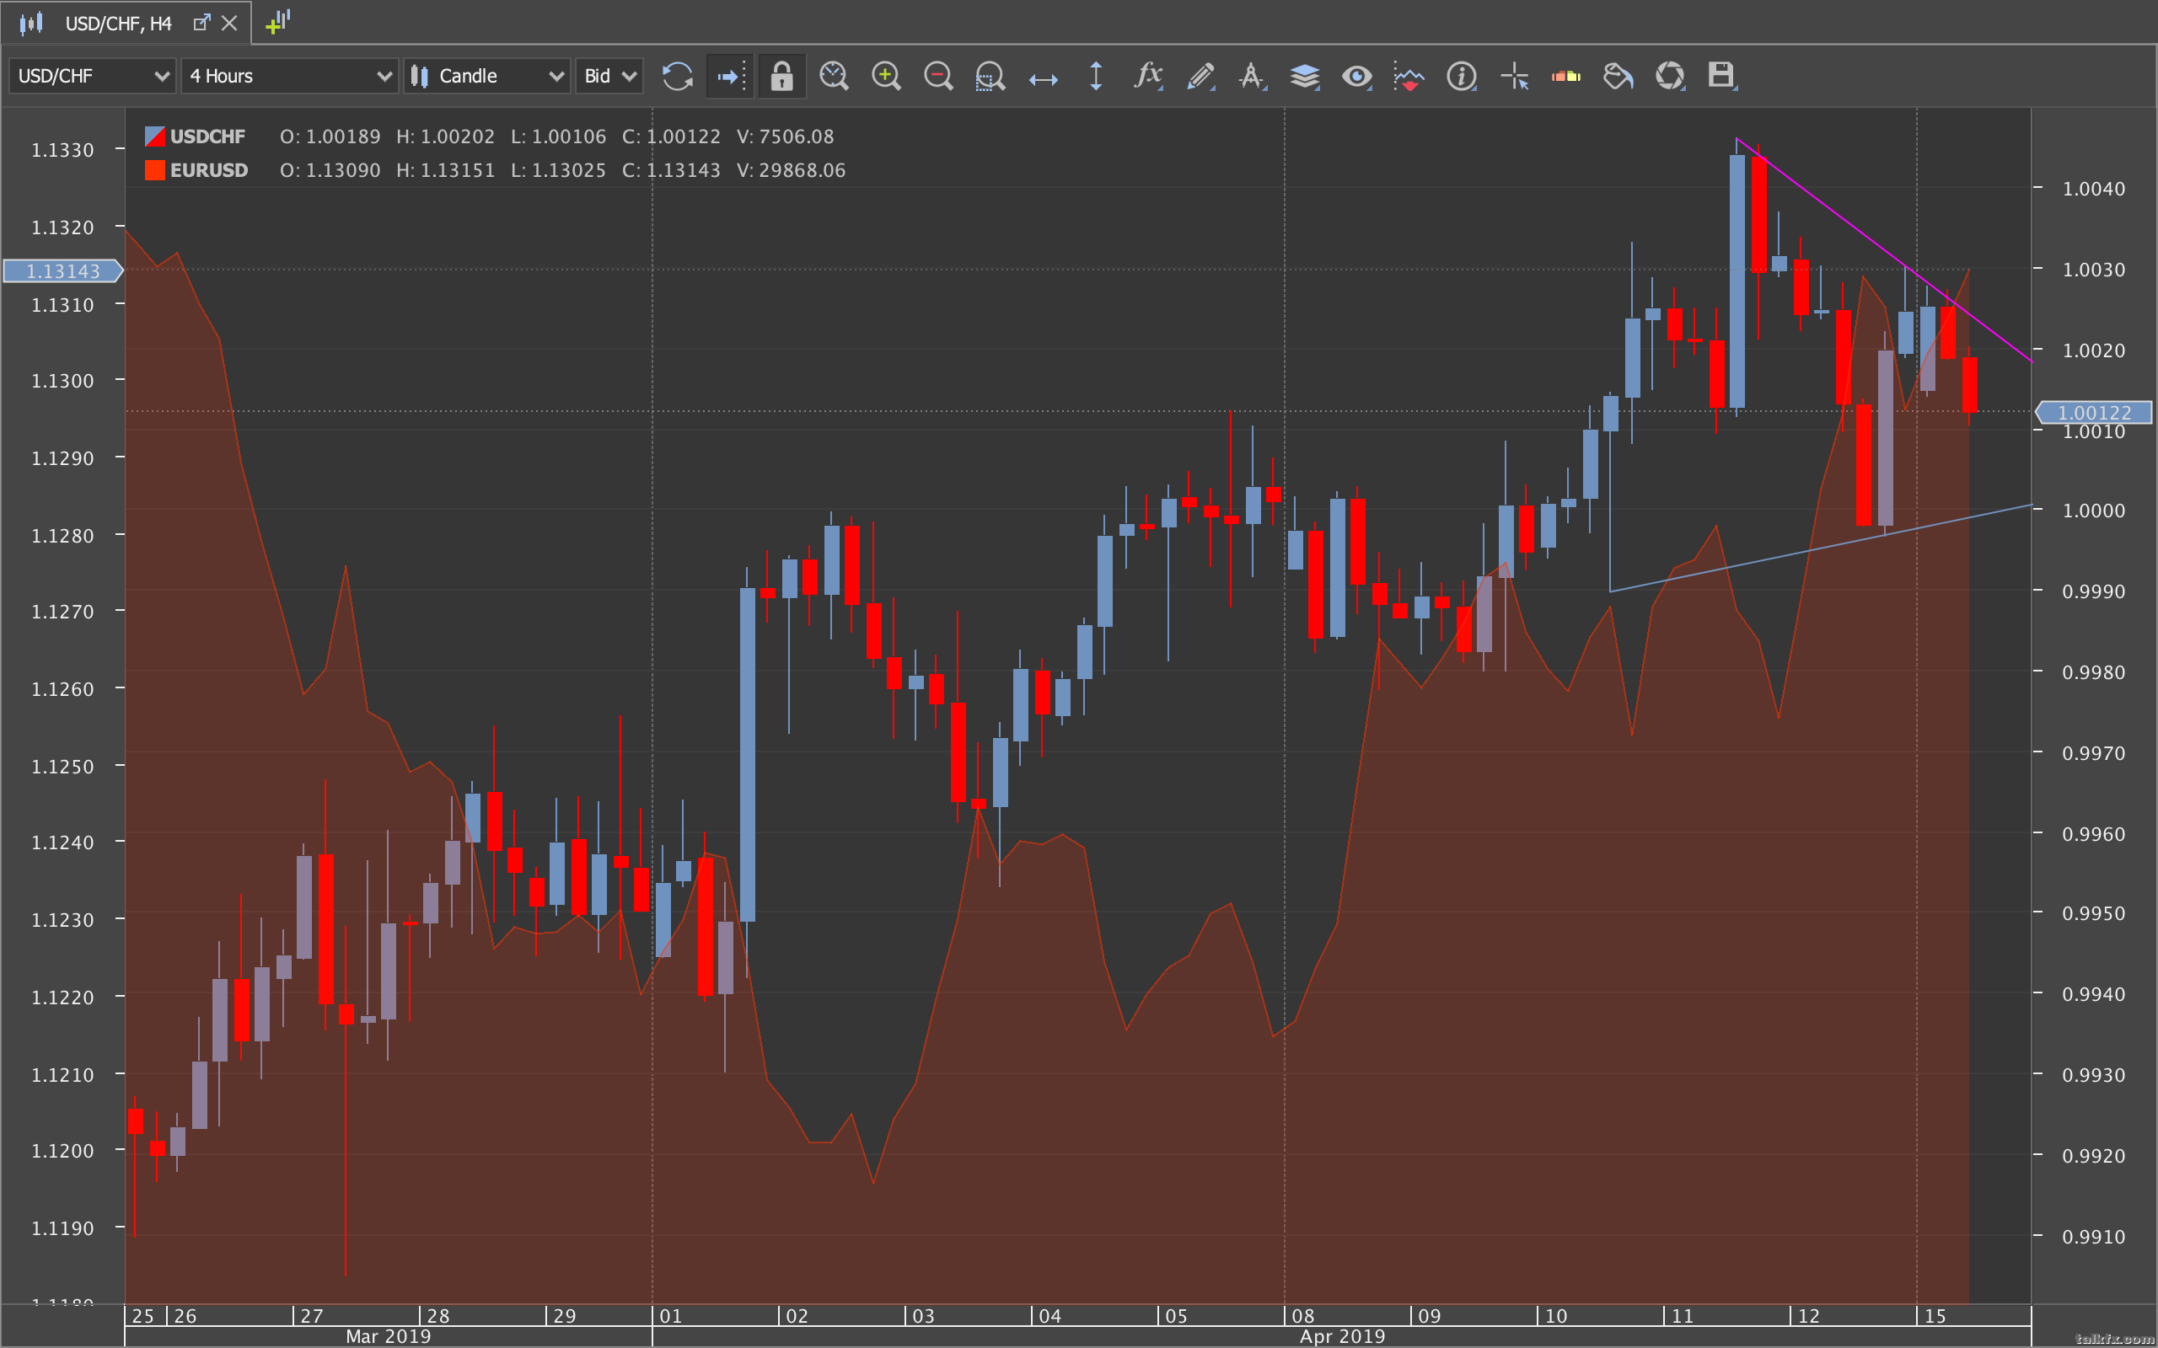Click the floppy disk save icon
This screenshot has width=2158, height=1348.
tap(1721, 76)
